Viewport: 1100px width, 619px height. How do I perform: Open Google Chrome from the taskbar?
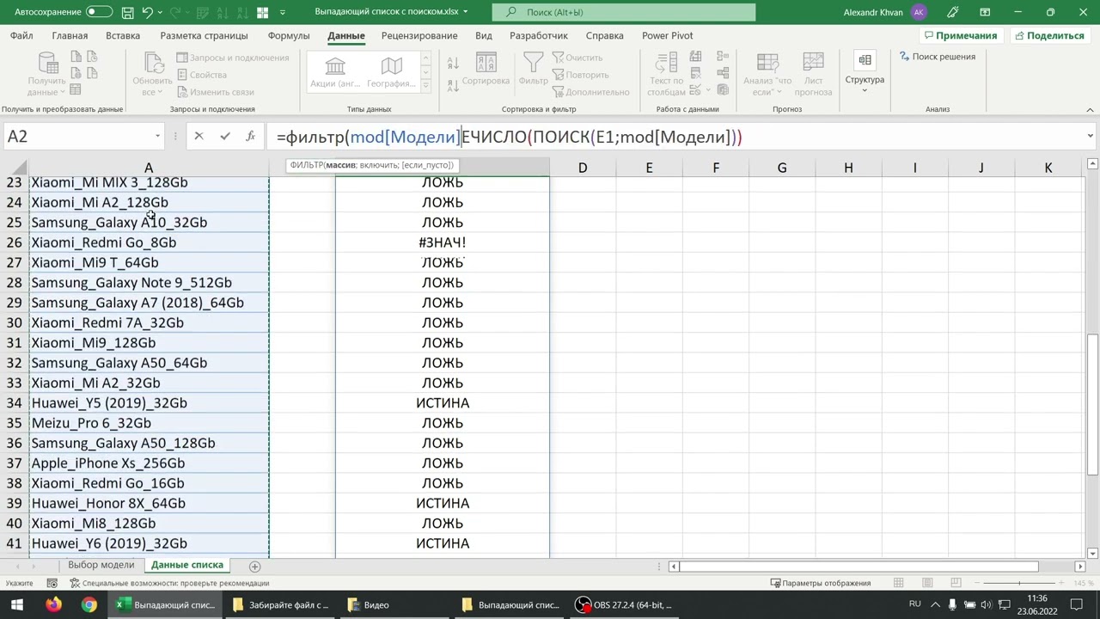point(89,604)
